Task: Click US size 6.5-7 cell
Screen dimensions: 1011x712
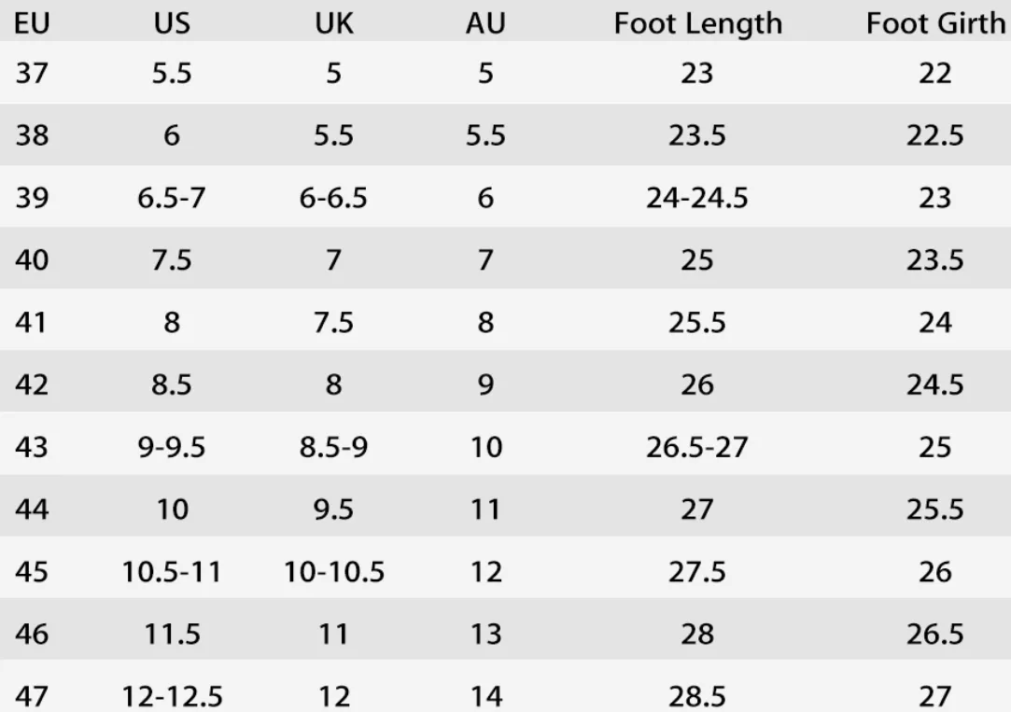Action: click(x=172, y=198)
